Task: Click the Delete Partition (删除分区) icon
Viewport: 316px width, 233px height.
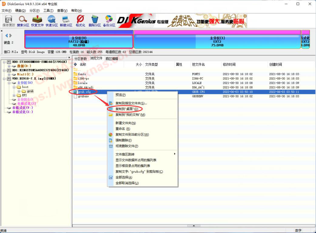Action: click(95, 21)
